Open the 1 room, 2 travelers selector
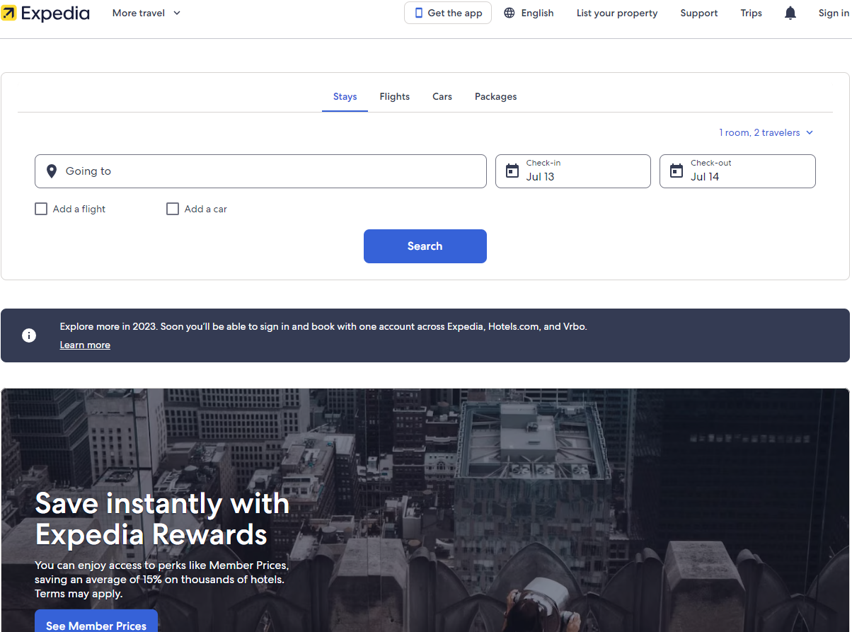852x632 pixels. pyautogui.click(x=766, y=132)
